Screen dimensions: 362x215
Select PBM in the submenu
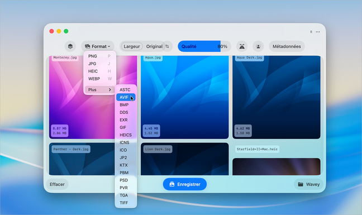pyautogui.click(x=126, y=173)
